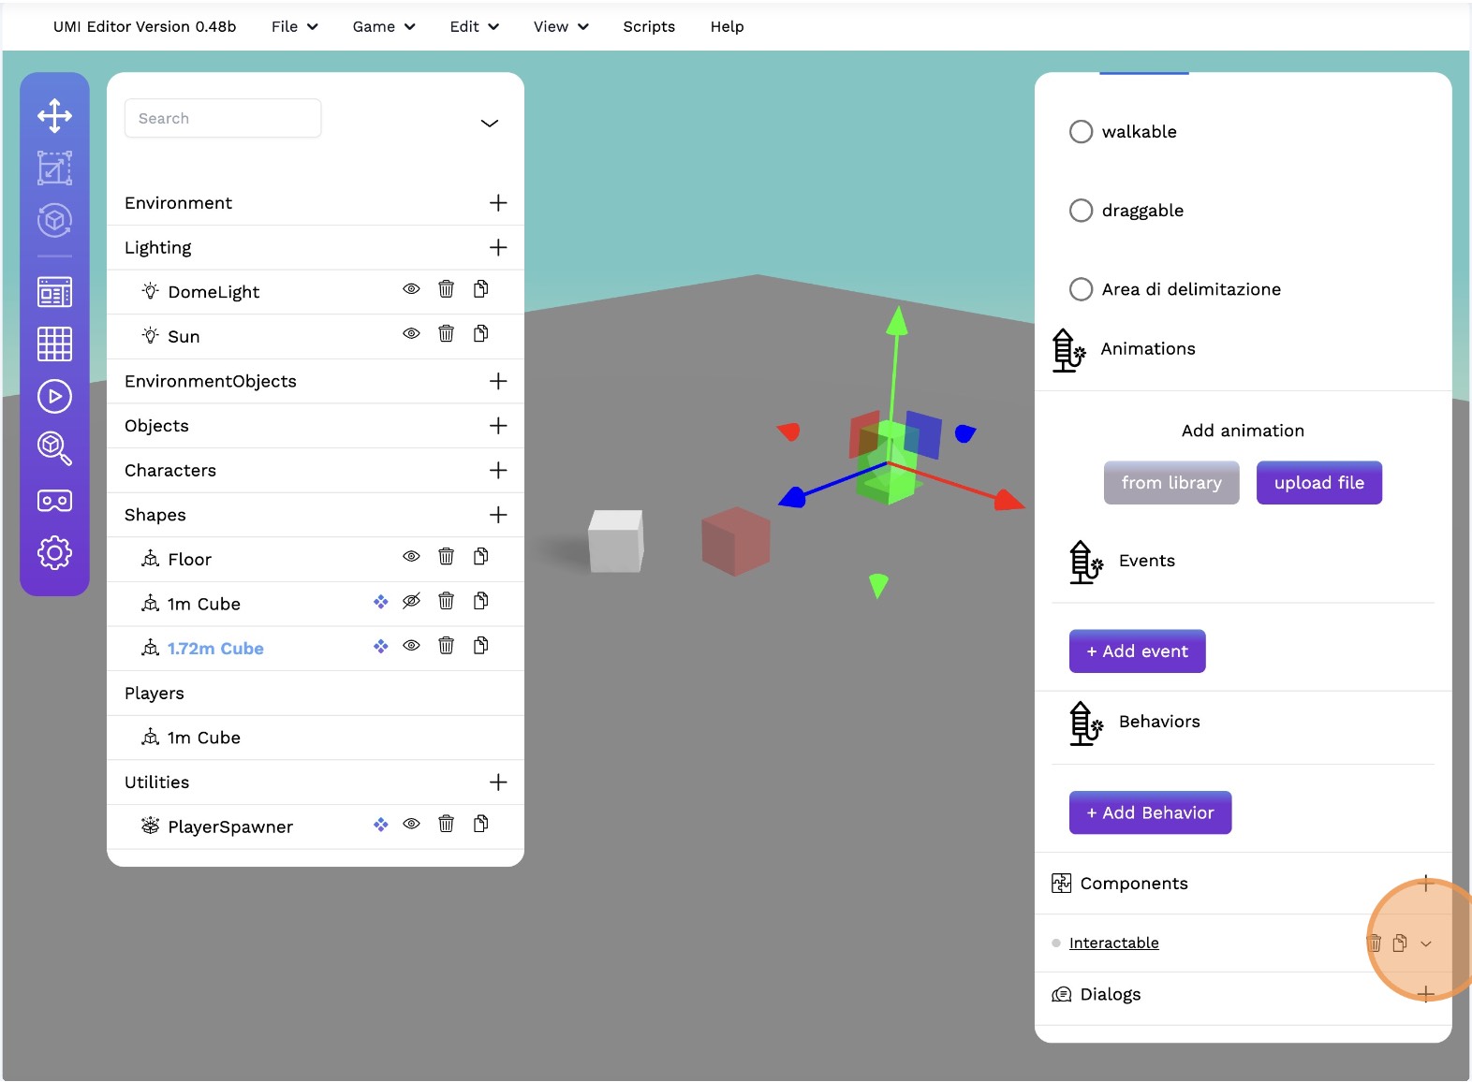Screen dimensions: 1472x1082
Task: Show the hidden 1m Cube shape
Action: tap(411, 602)
